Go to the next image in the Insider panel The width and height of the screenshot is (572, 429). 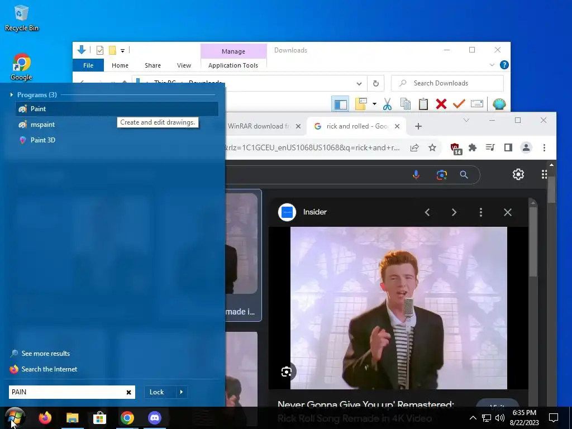(x=454, y=212)
